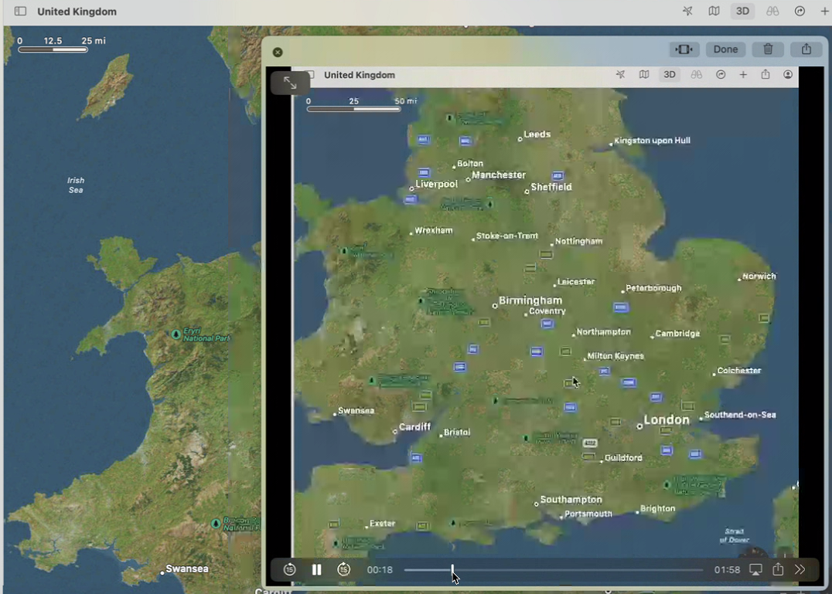Click the location tracking arrow icon

coord(687,12)
